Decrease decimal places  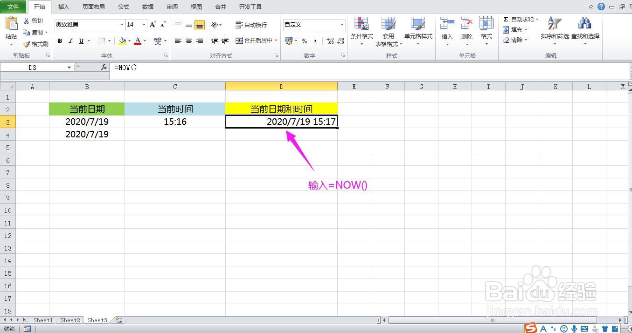point(341,41)
